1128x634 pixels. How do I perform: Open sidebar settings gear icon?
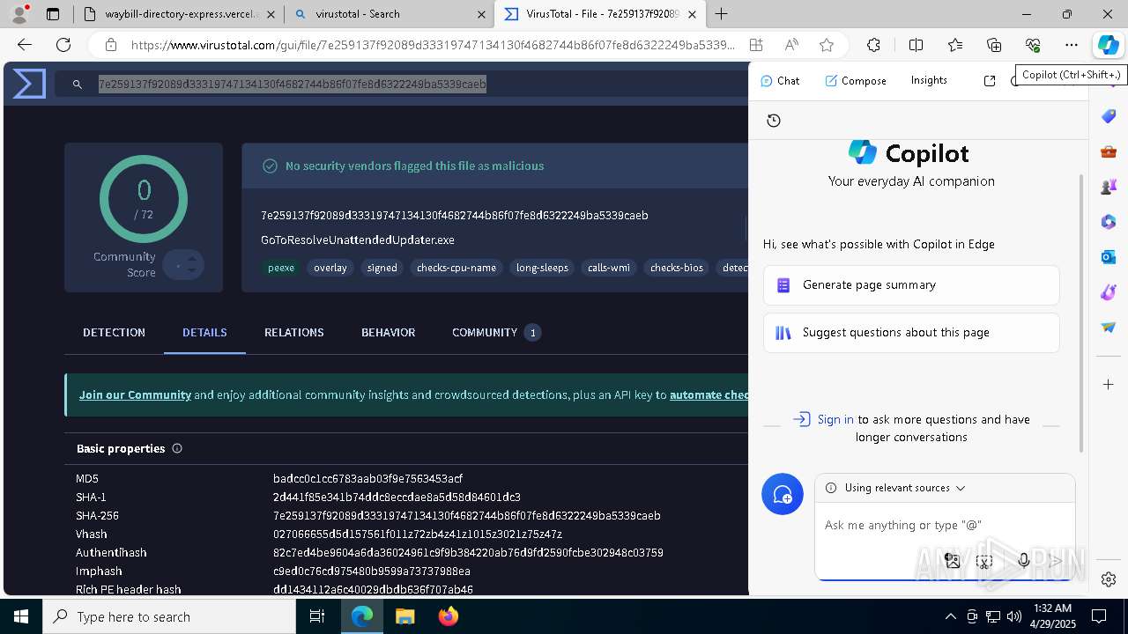click(1109, 579)
